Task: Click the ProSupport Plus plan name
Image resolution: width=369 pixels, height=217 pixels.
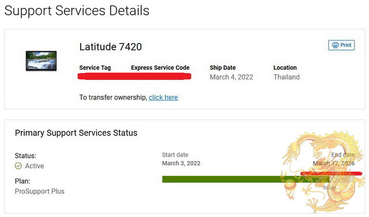Action: click(x=40, y=191)
